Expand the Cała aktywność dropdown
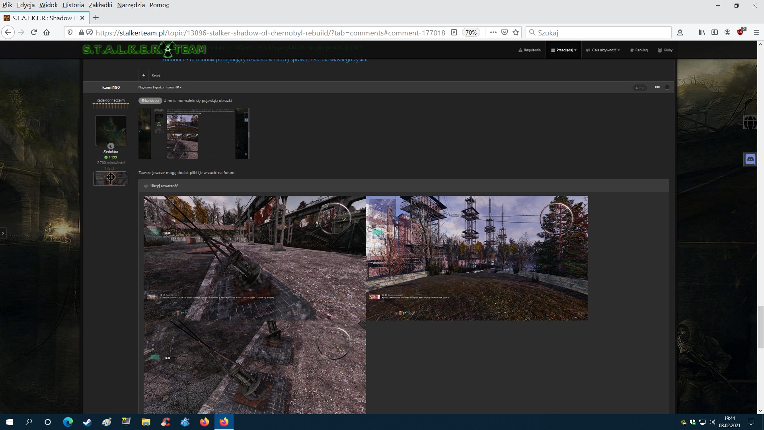 pos(604,50)
